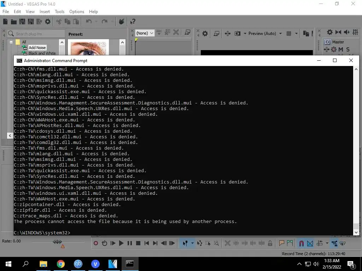Toggle Automatic Crossfades button
This screenshot has width=362, height=271.
[x=310, y=243]
